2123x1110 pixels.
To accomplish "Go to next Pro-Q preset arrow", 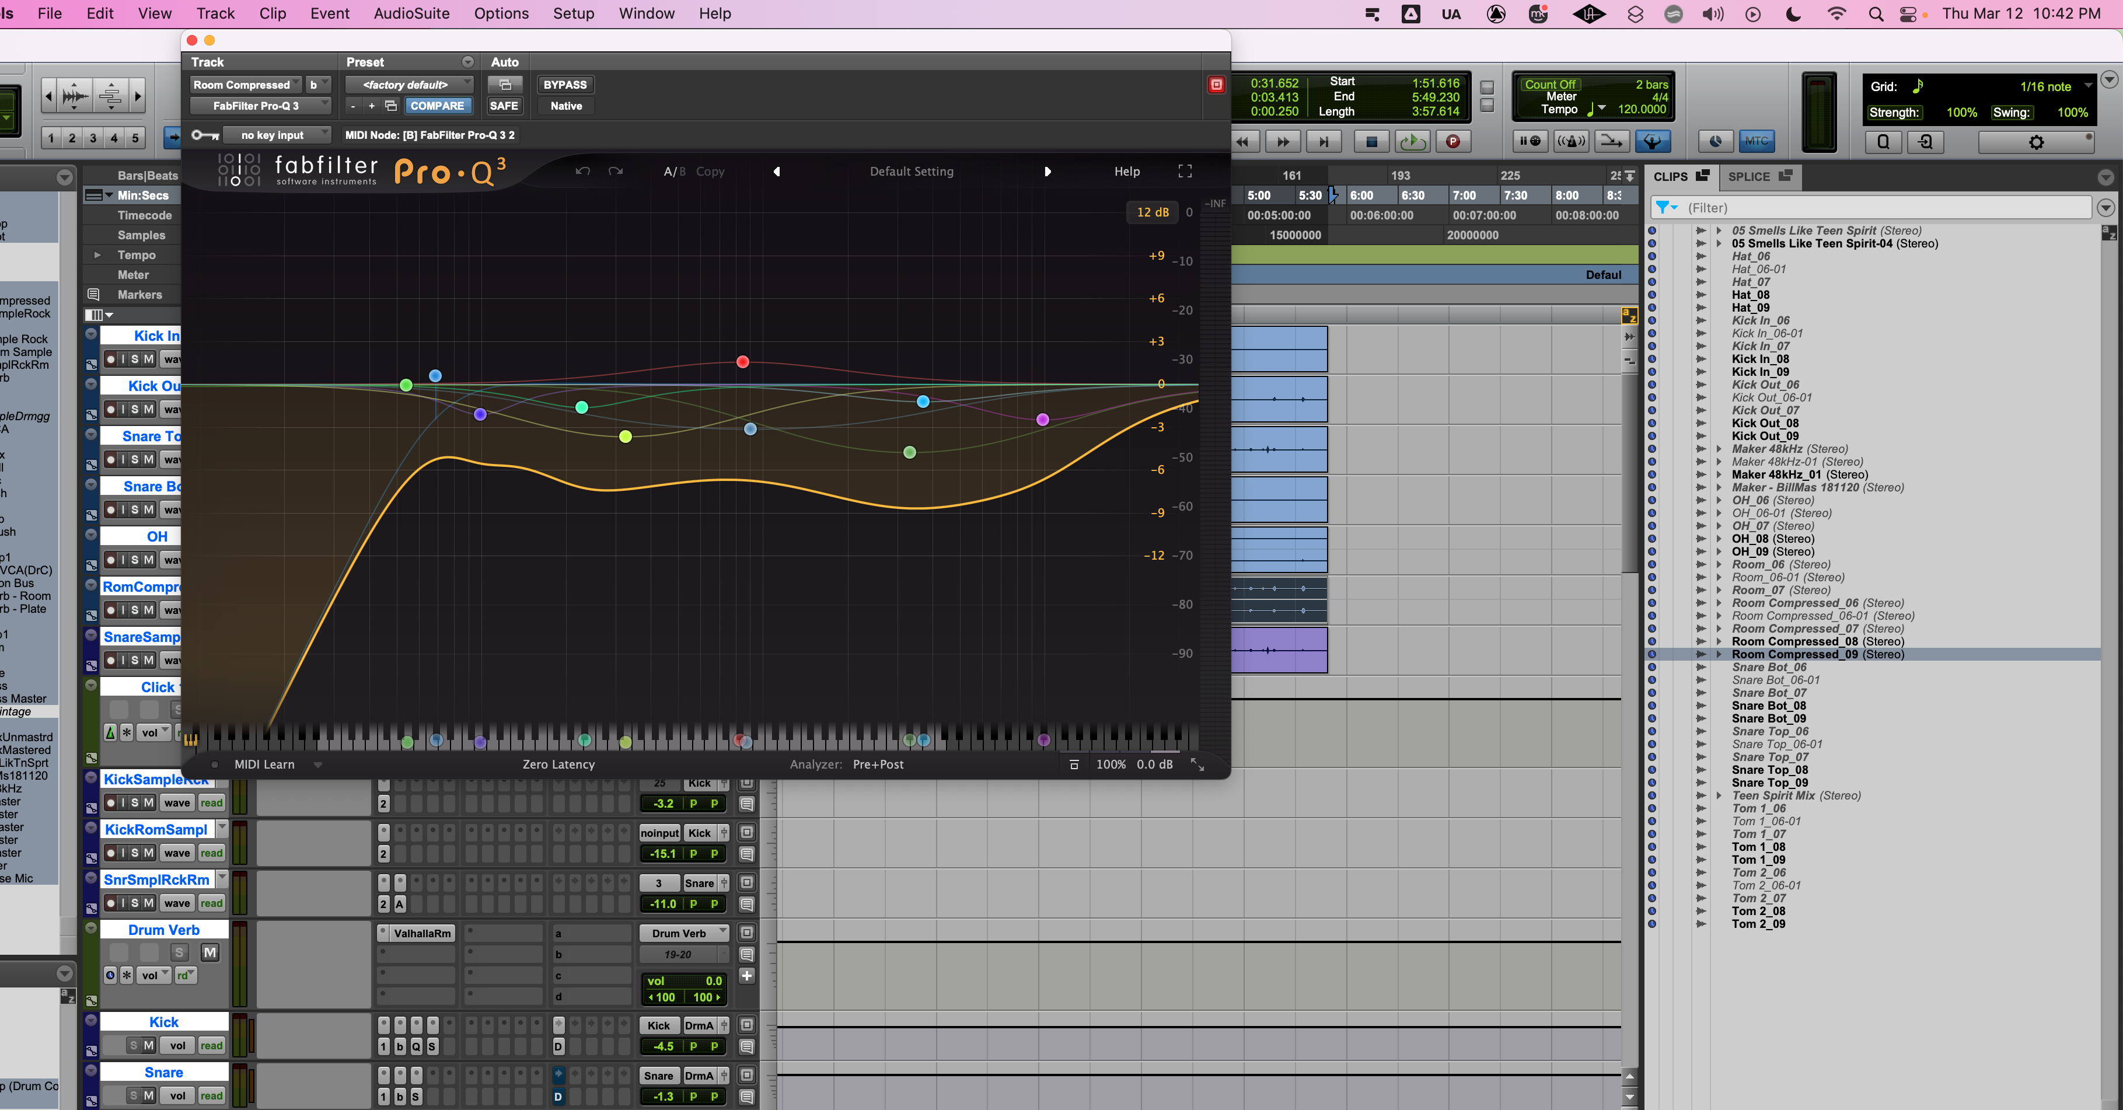I will pyautogui.click(x=1047, y=172).
